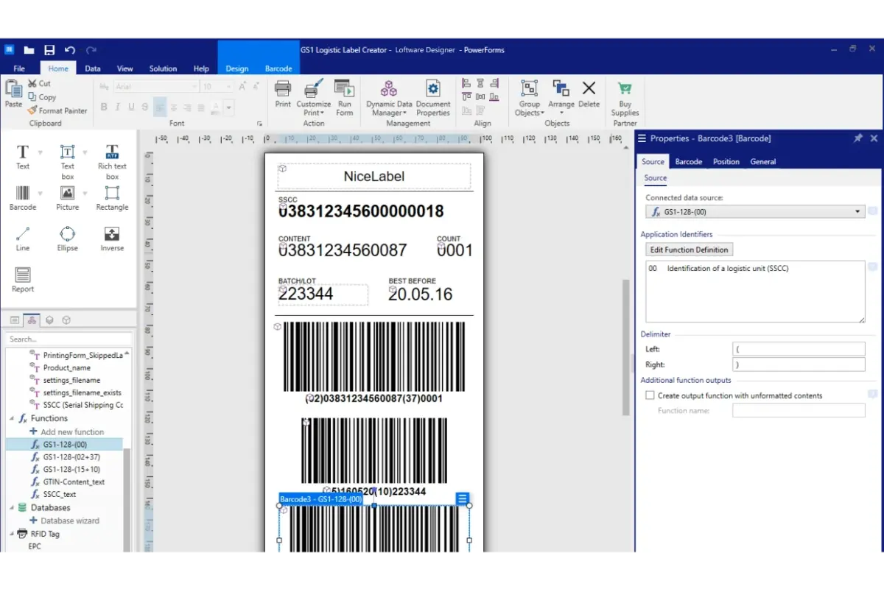Screen dimensions: 884x589
Task: Enable Create output function with unformatted contents
Action: click(x=650, y=395)
